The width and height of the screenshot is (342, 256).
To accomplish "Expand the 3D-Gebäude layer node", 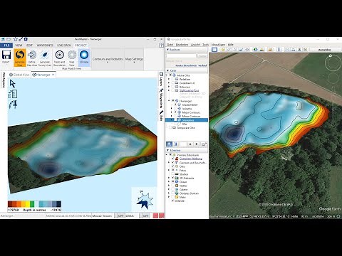I will (169, 178).
